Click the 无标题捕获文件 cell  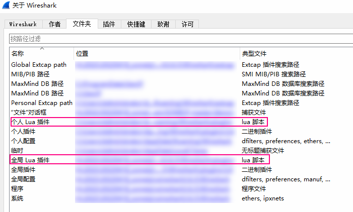click(263, 151)
